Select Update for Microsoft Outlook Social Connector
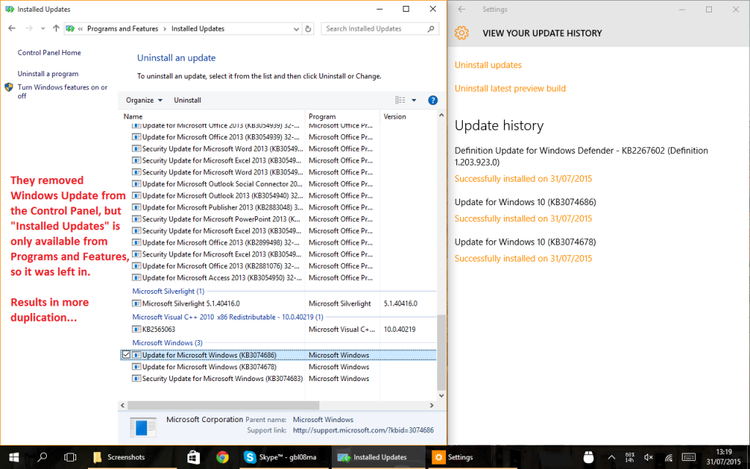Image resolution: width=750 pixels, height=469 pixels. tap(278, 184)
